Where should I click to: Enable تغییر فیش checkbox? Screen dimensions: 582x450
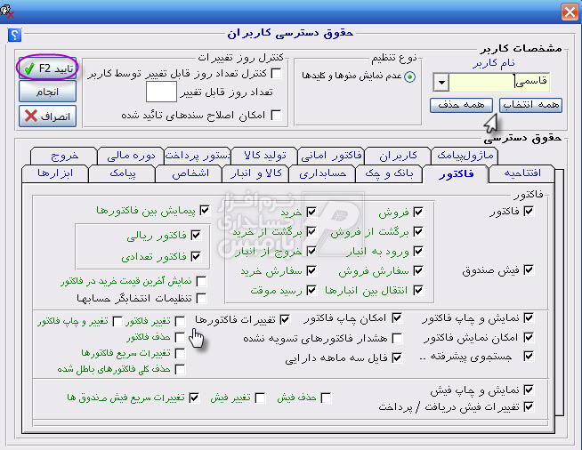pos(260,398)
